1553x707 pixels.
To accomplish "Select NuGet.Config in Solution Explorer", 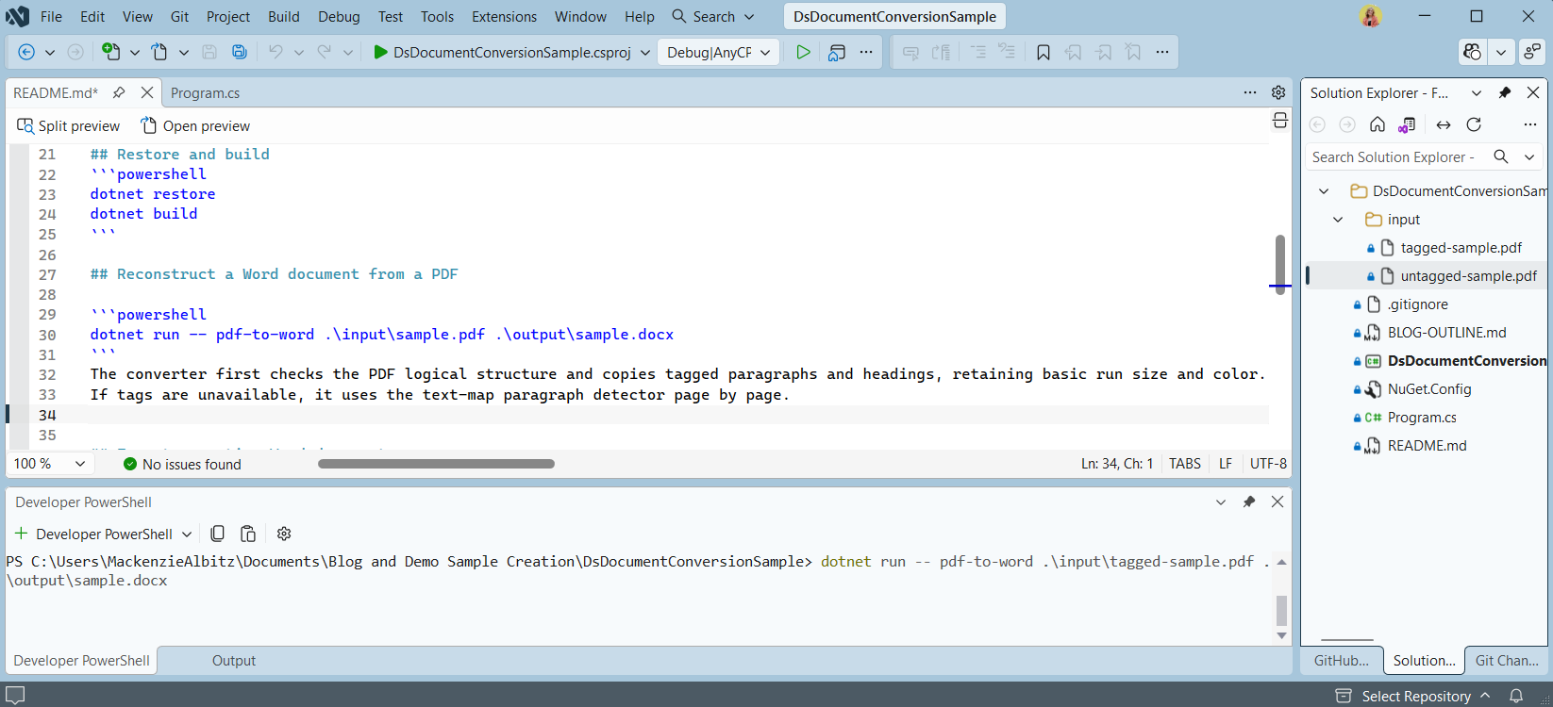I will [x=1428, y=388].
